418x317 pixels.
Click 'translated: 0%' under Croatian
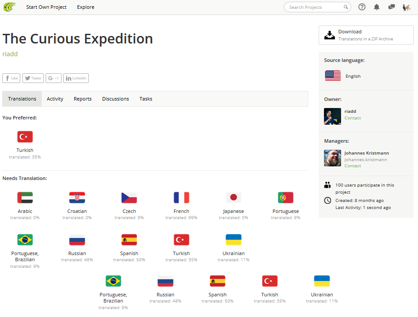(77, 218)
